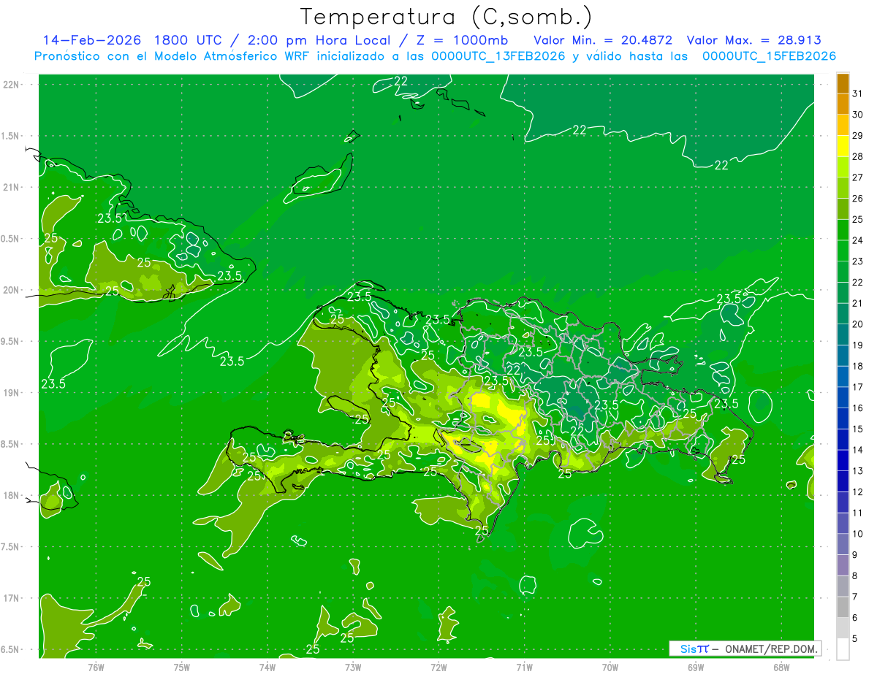This screenshot has height=677, width=877.
Task: Click the "69W" longitude label
Action: coord(696,667)
